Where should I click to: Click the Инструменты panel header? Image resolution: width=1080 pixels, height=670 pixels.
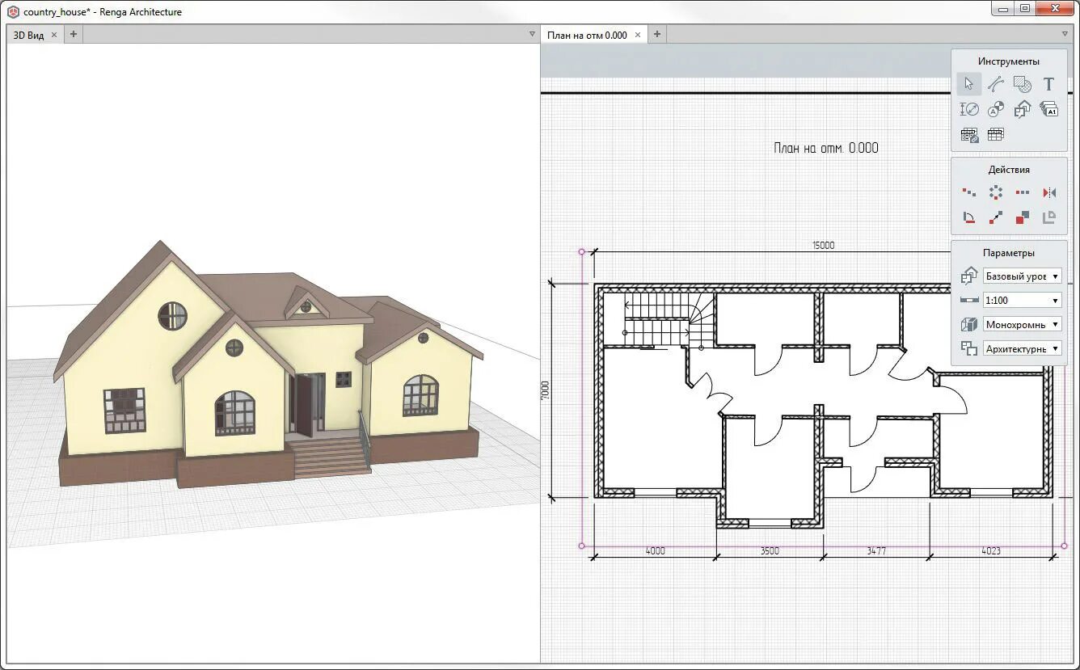pyautogui.click(x=1008, y=61)
